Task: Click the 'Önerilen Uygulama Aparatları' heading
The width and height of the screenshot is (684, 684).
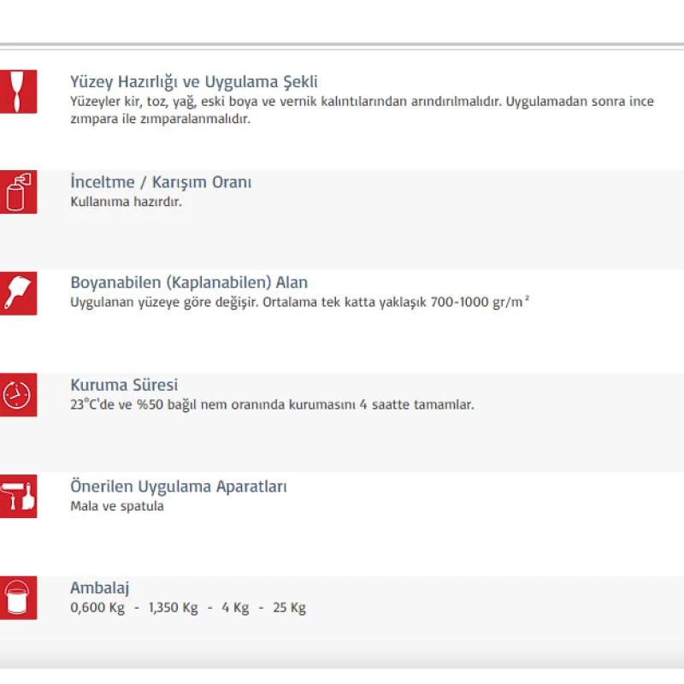Action: 179,486
